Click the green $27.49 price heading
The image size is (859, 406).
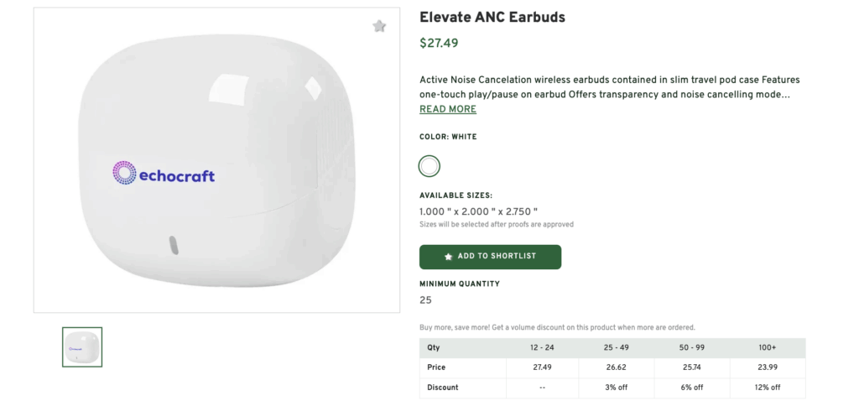coord(439,44)
